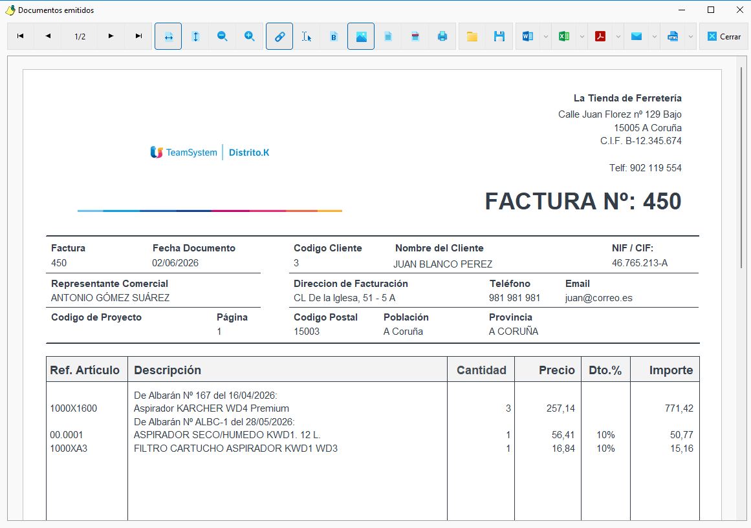Expand the email send options arrow
The height and width of the screenshot is (528, 751).
coord(655,36)
